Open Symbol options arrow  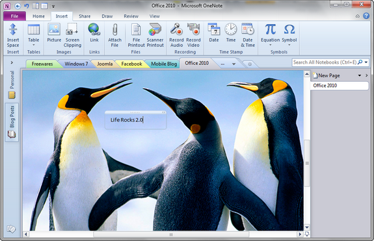click(x=289, y=45)
